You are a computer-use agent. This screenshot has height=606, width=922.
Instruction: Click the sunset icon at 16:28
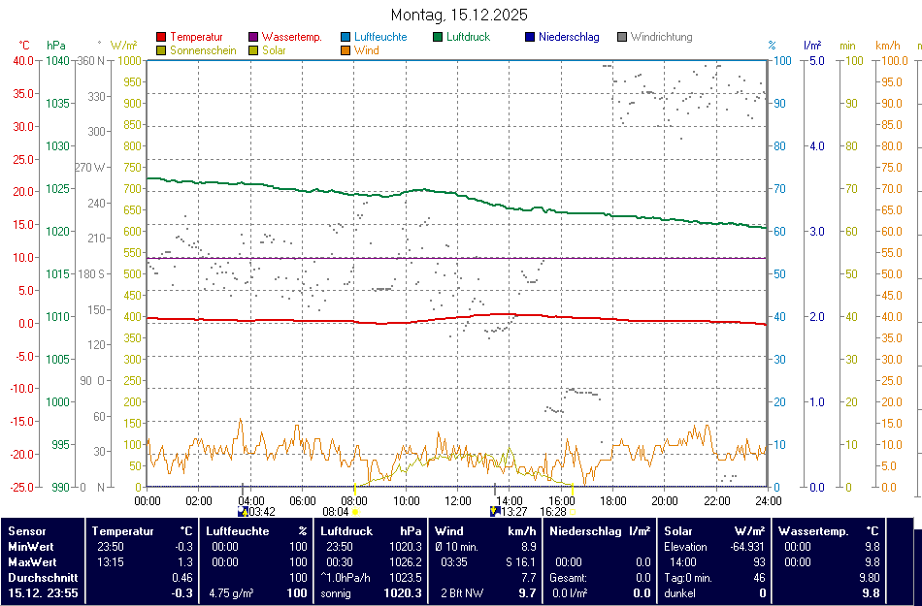[573, 511]
